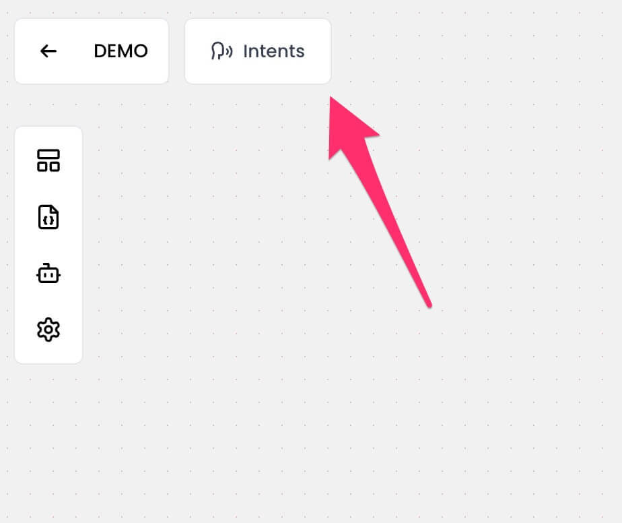This screenshot has width=622, height=523.
Task: Launch the chatbot tester icon
Action: click(48, 274)
